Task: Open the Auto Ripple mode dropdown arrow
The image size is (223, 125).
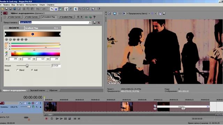Action: click(x=63, y=9)
